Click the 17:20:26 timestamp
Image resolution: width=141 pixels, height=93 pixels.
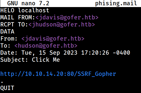(x=95, y=53)
